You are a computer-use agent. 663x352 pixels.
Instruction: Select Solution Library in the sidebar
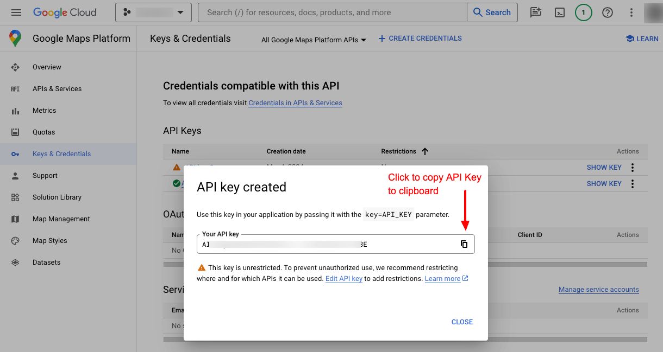point(57,197)
